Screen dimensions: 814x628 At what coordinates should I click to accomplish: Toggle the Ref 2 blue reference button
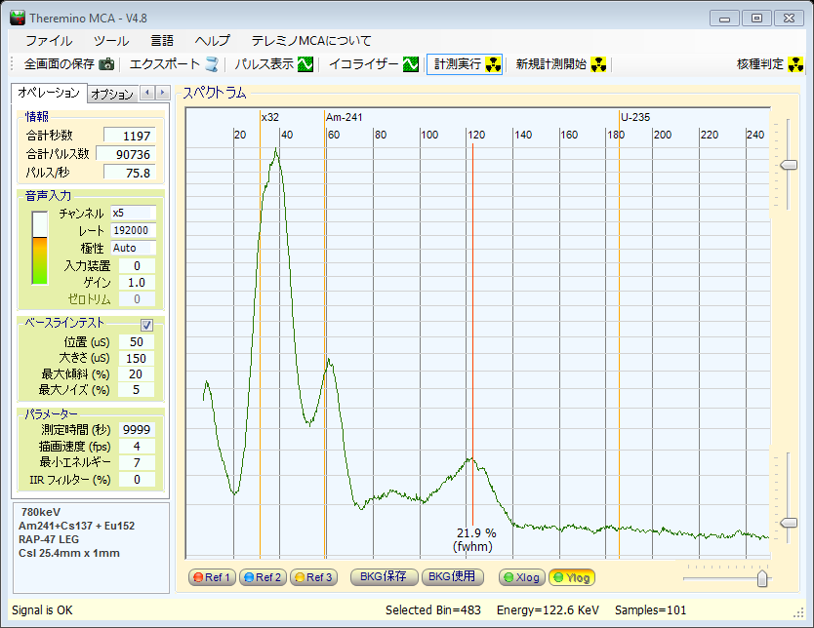(x=263, y=577)
